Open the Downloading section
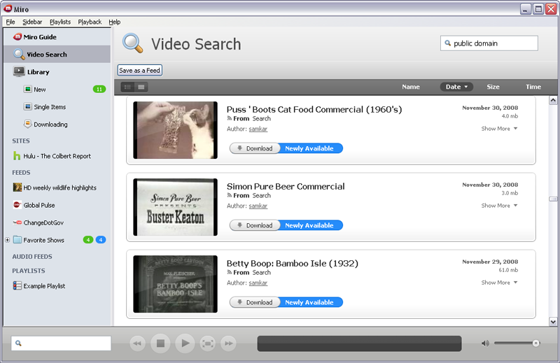 pyautogui.click(x=50, y=124)
